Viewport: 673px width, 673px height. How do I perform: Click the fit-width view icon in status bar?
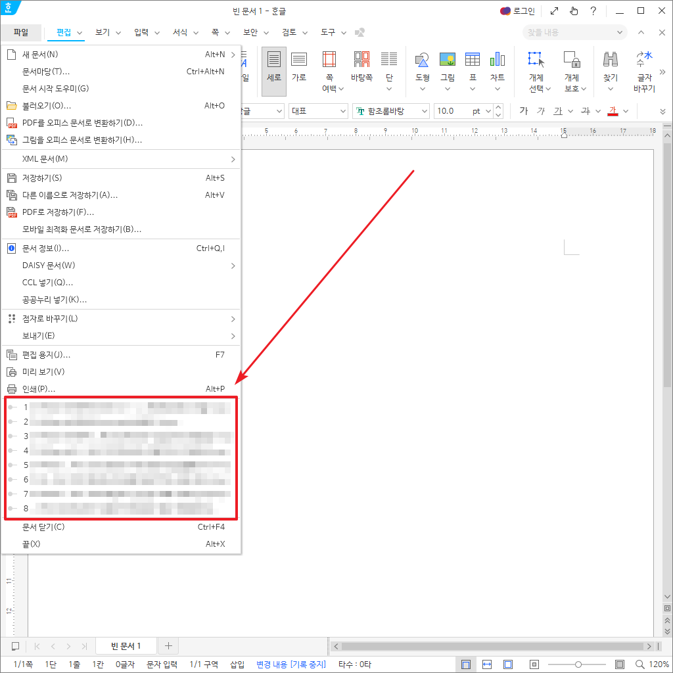tap(487, 664)
